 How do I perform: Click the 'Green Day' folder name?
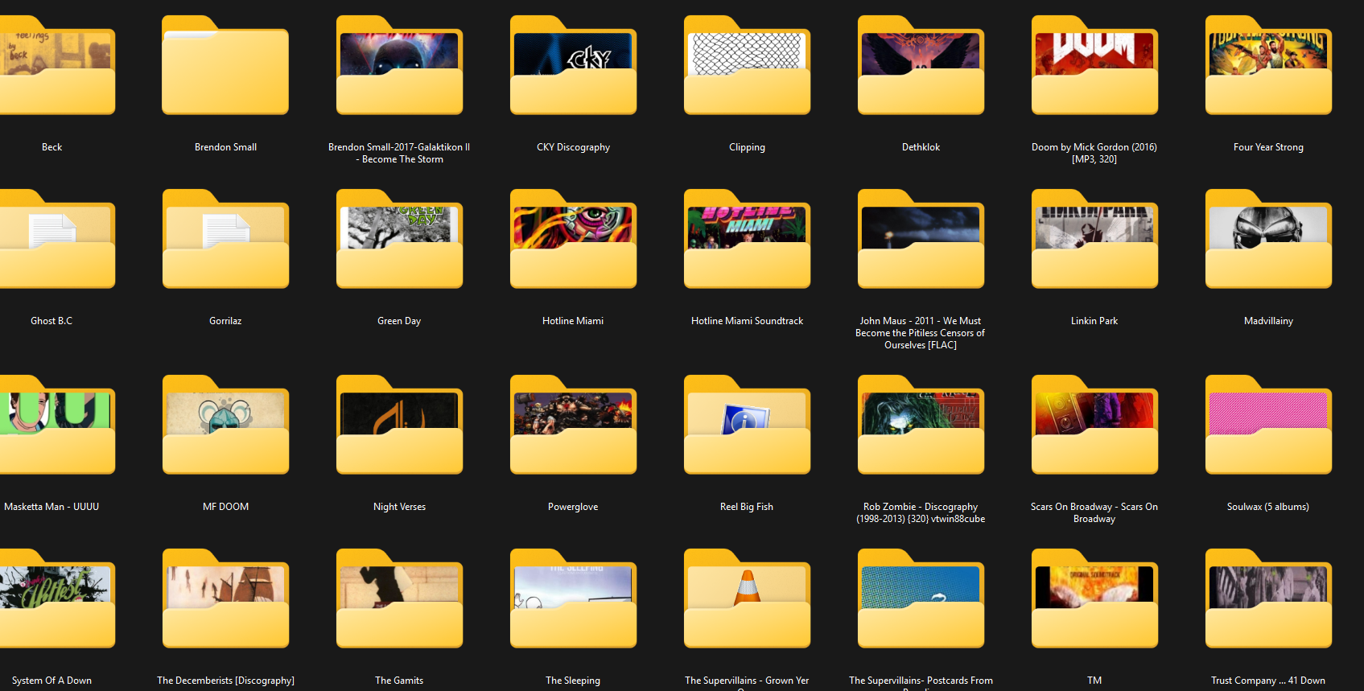coord(399,321)
